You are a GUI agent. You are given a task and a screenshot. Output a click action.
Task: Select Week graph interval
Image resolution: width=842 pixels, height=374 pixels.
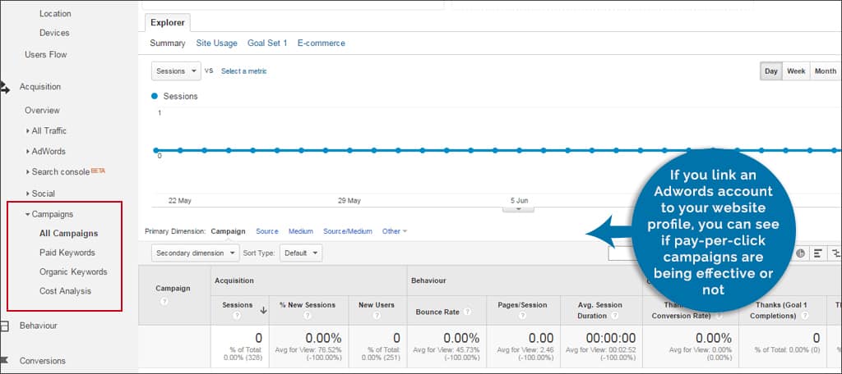796,71
